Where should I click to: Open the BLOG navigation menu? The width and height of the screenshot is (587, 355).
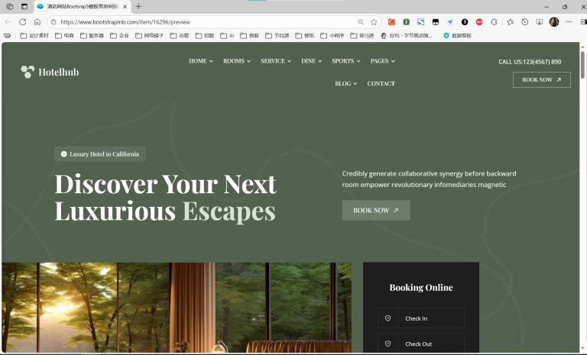(x=346, y=83)
